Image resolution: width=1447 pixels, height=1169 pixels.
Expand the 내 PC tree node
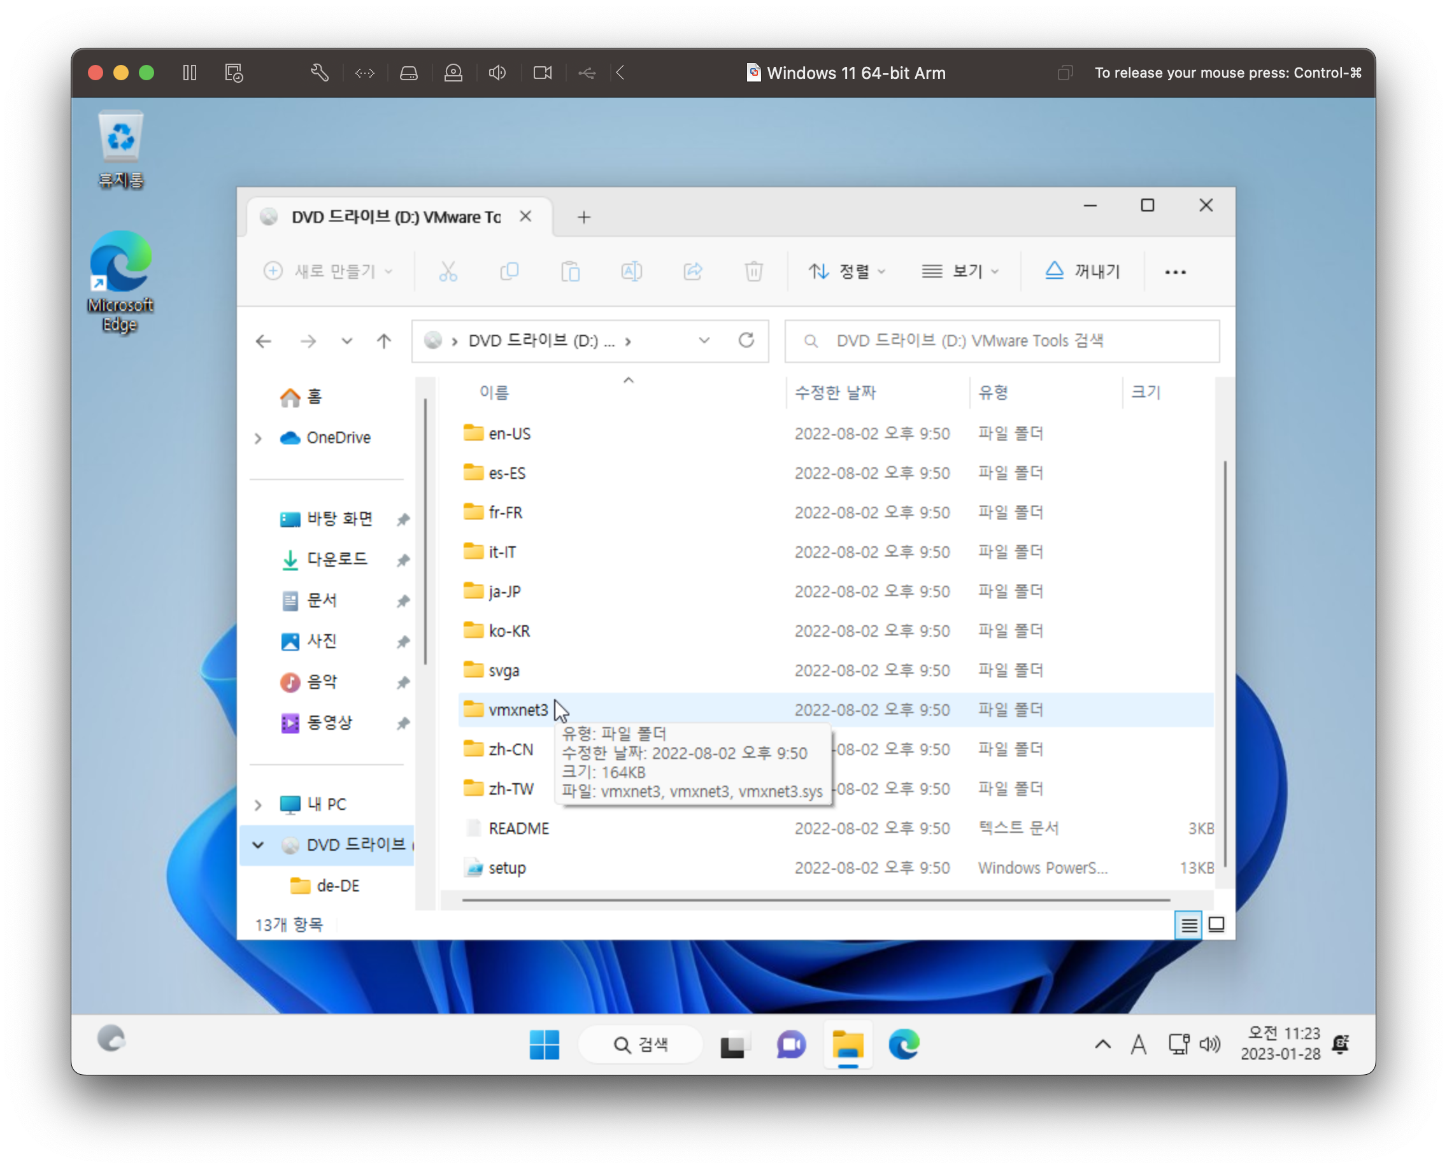pyautogui.click(x=258, y=805)
